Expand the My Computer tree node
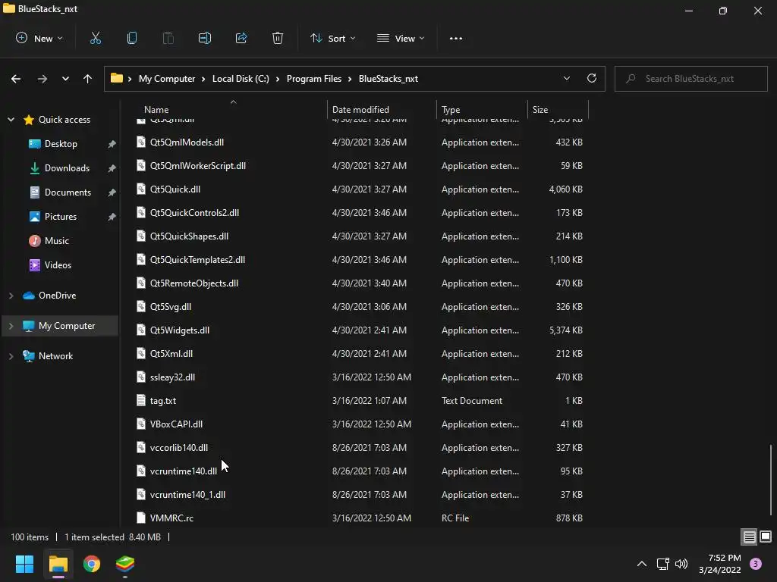The width and height of the screenshot is (777, 582). click(x=11, y=326)
